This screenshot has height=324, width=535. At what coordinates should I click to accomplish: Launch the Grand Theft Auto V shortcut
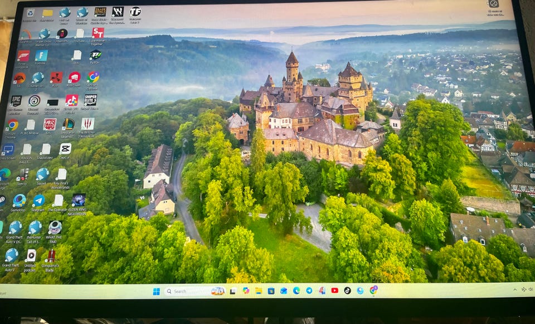click(x=11, y=255)
